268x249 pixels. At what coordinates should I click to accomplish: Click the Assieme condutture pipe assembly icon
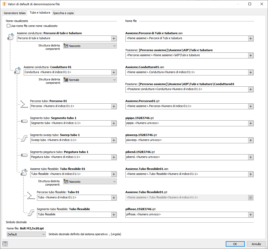pos(11,37)
